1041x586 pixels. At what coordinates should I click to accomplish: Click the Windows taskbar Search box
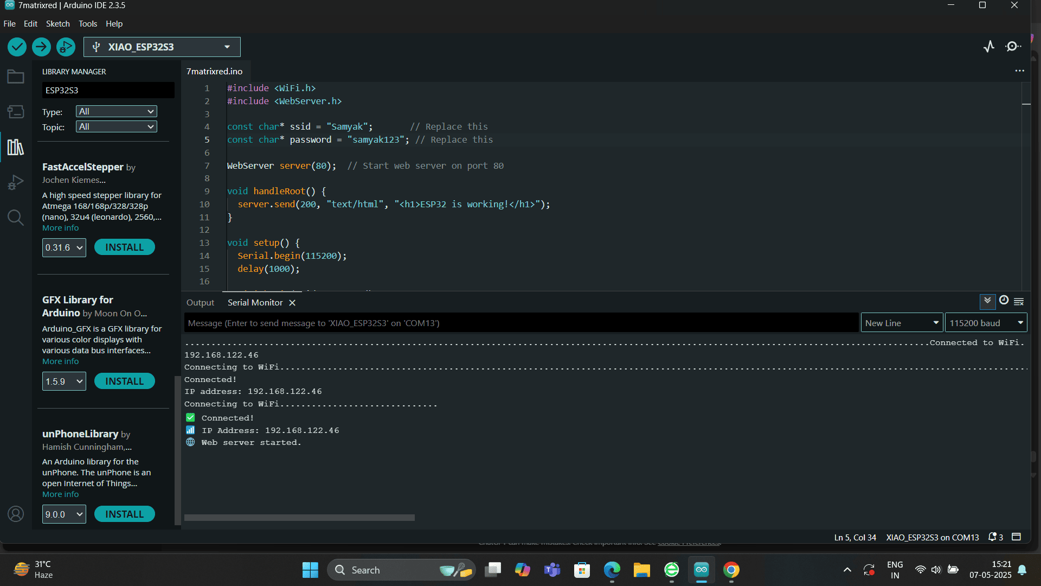click(401, 570)
